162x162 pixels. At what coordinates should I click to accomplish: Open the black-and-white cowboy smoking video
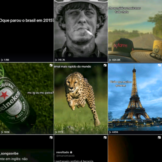(x=81, y=31)
